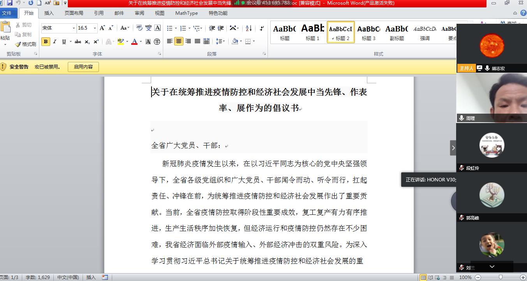Toggle italic formatting

click(x=55, y=42)
